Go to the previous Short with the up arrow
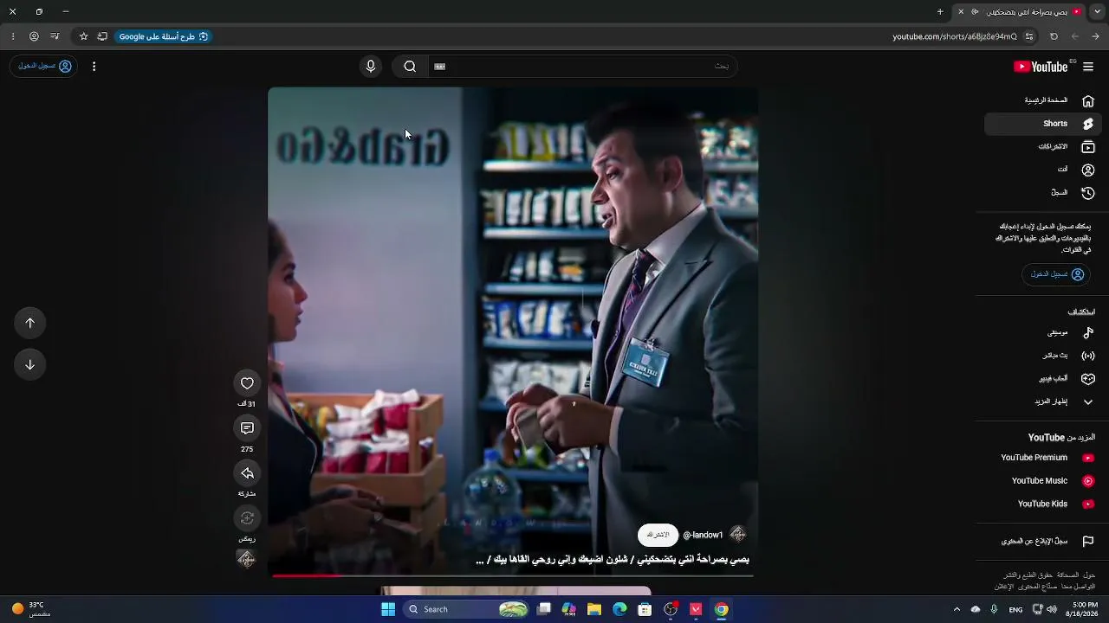The height and width of the screenshot is (623, 1109). (x=30, y=323)
